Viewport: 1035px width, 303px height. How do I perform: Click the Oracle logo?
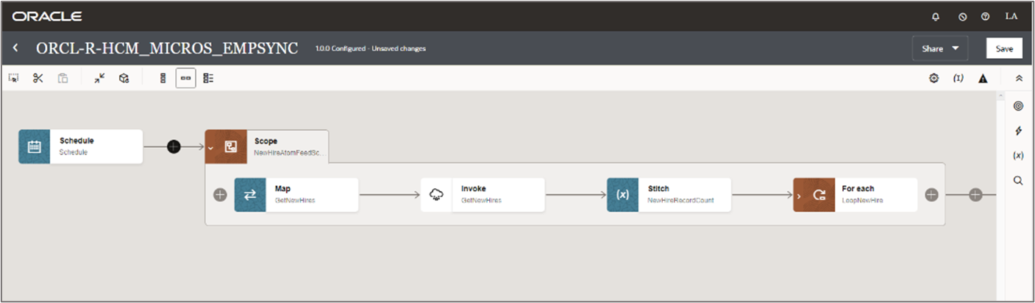point(47,16)
